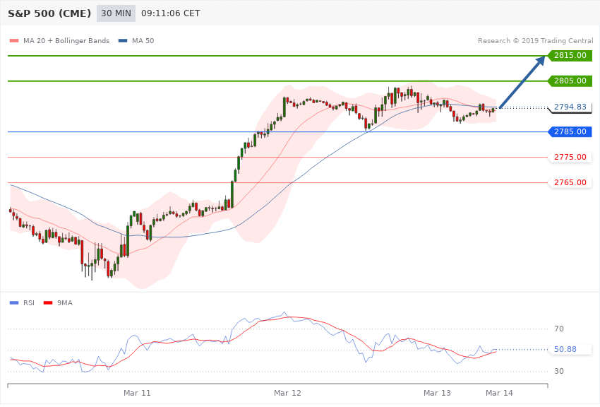Click the MA 20 + Bollinger Bands legend label

tap(66, 40)
